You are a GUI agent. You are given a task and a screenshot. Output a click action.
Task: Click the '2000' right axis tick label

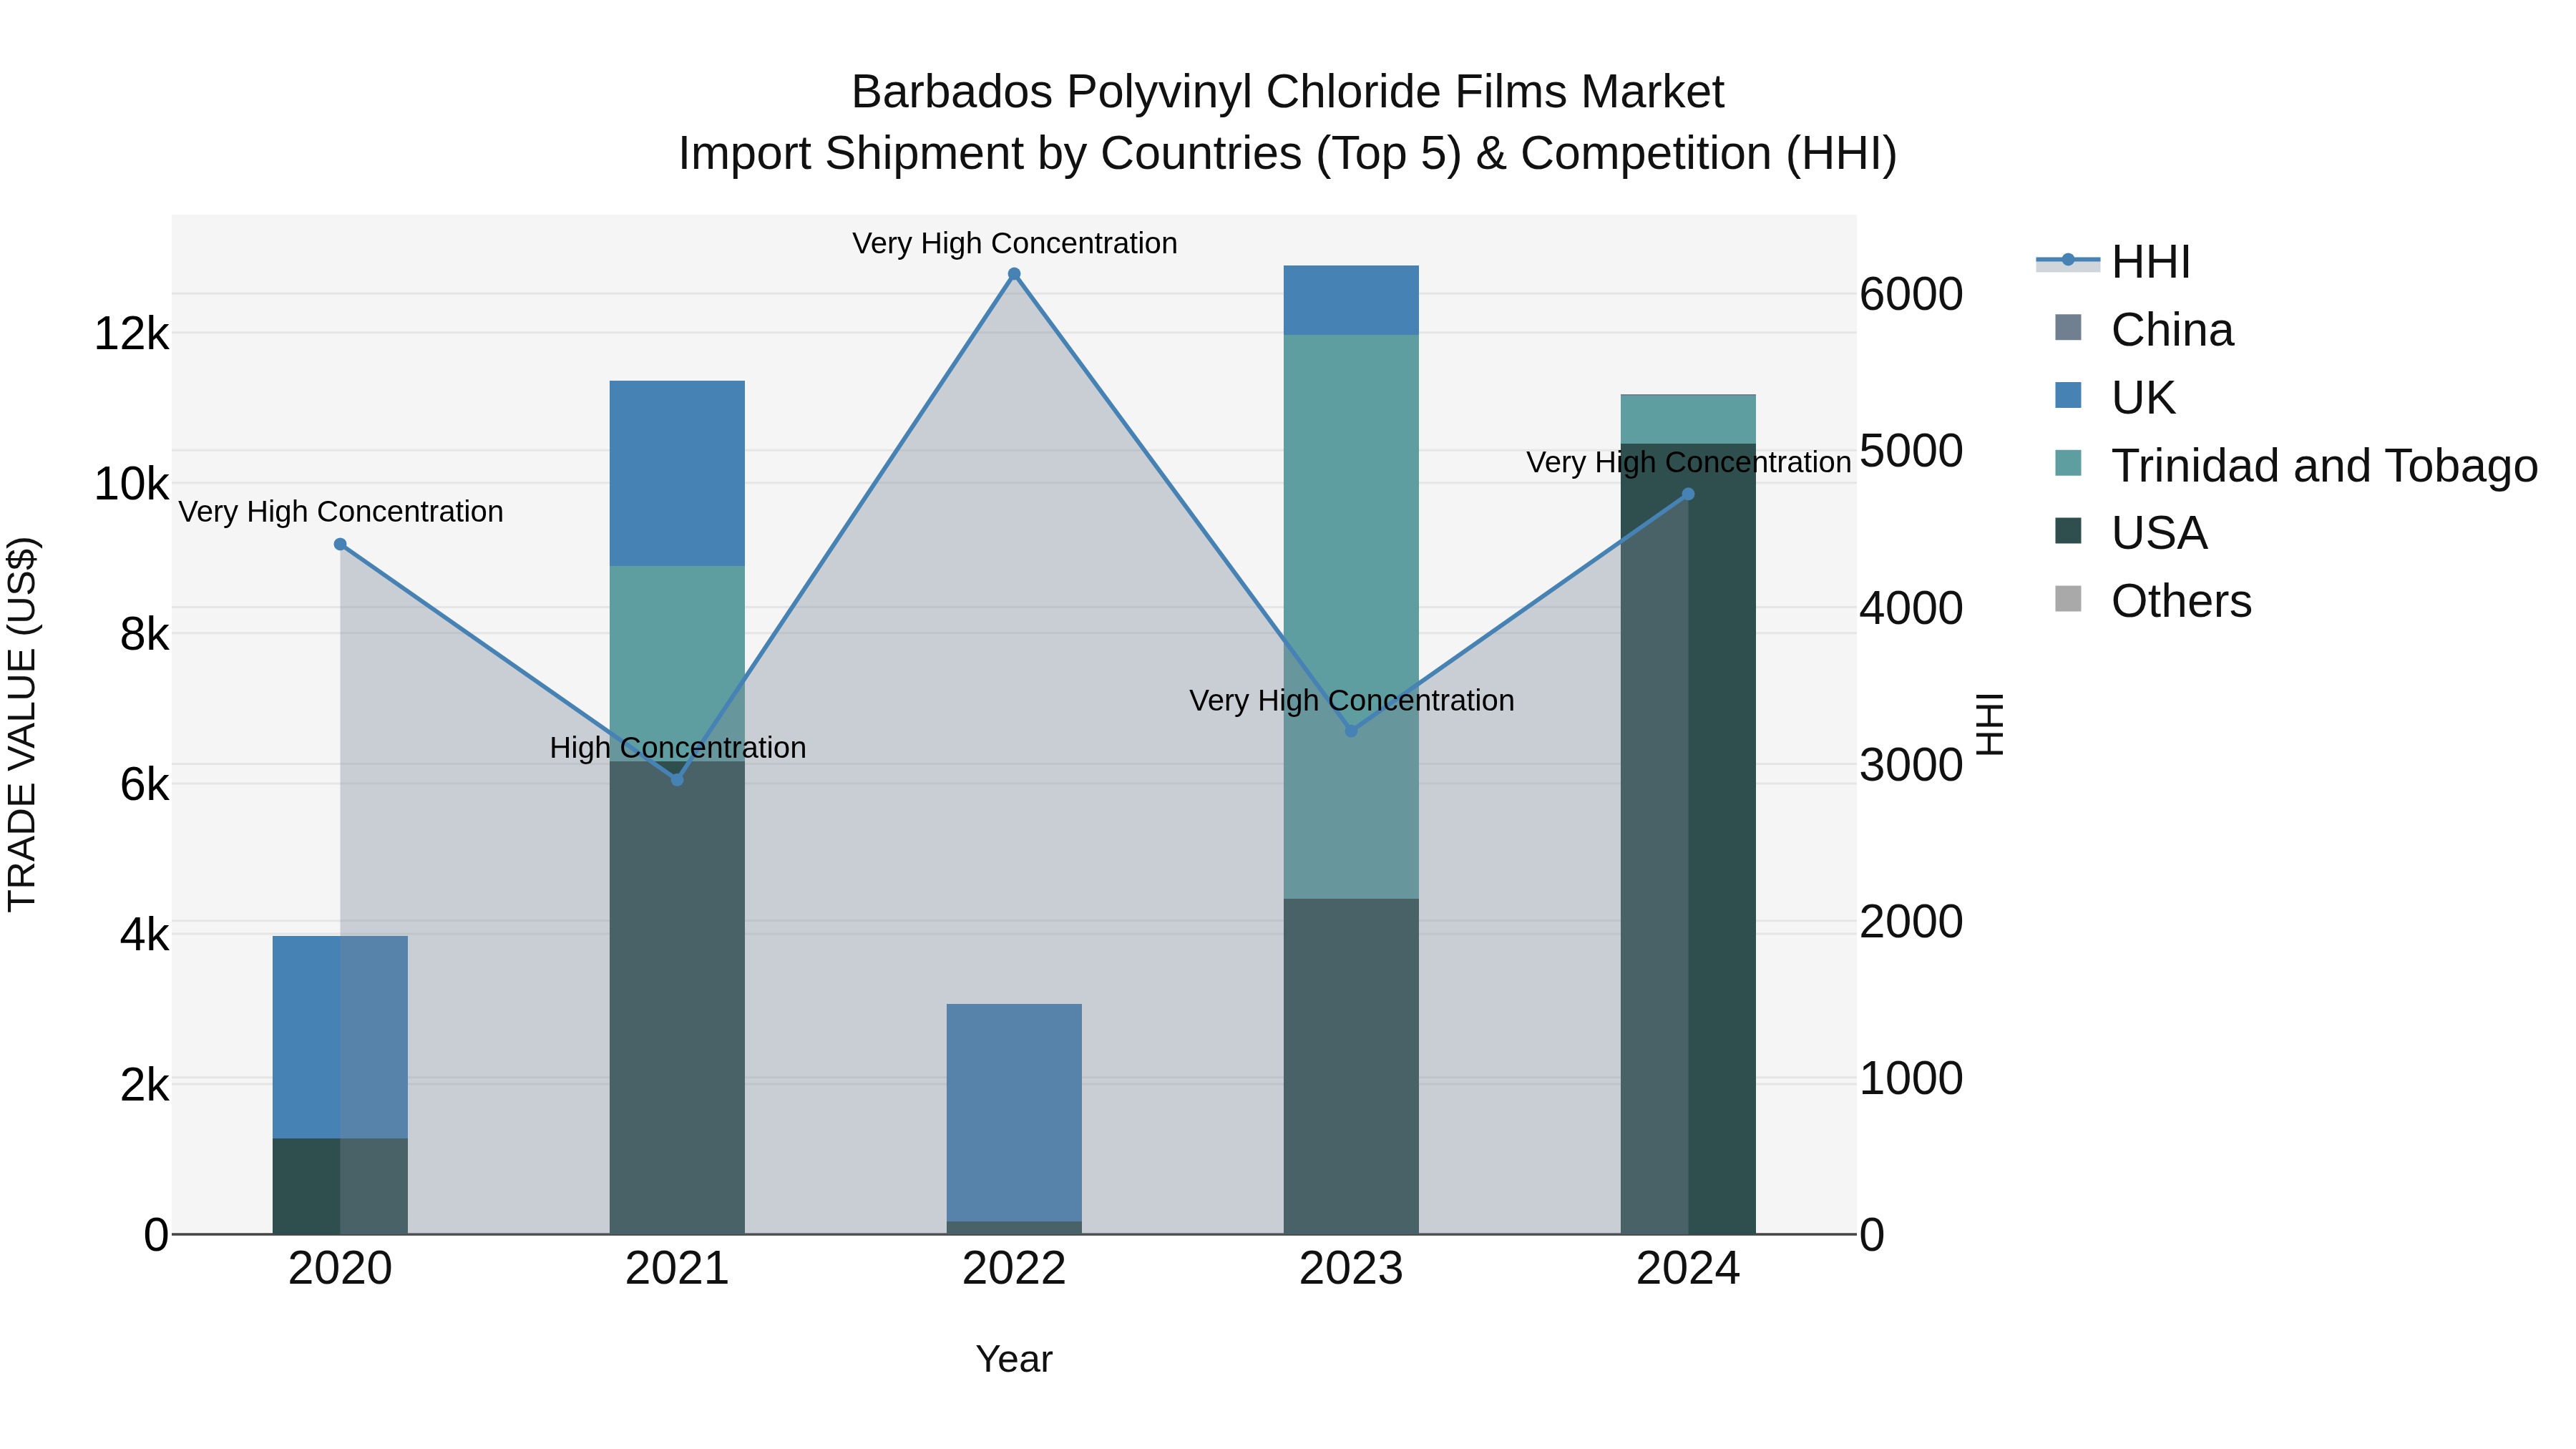(1911, 921)
